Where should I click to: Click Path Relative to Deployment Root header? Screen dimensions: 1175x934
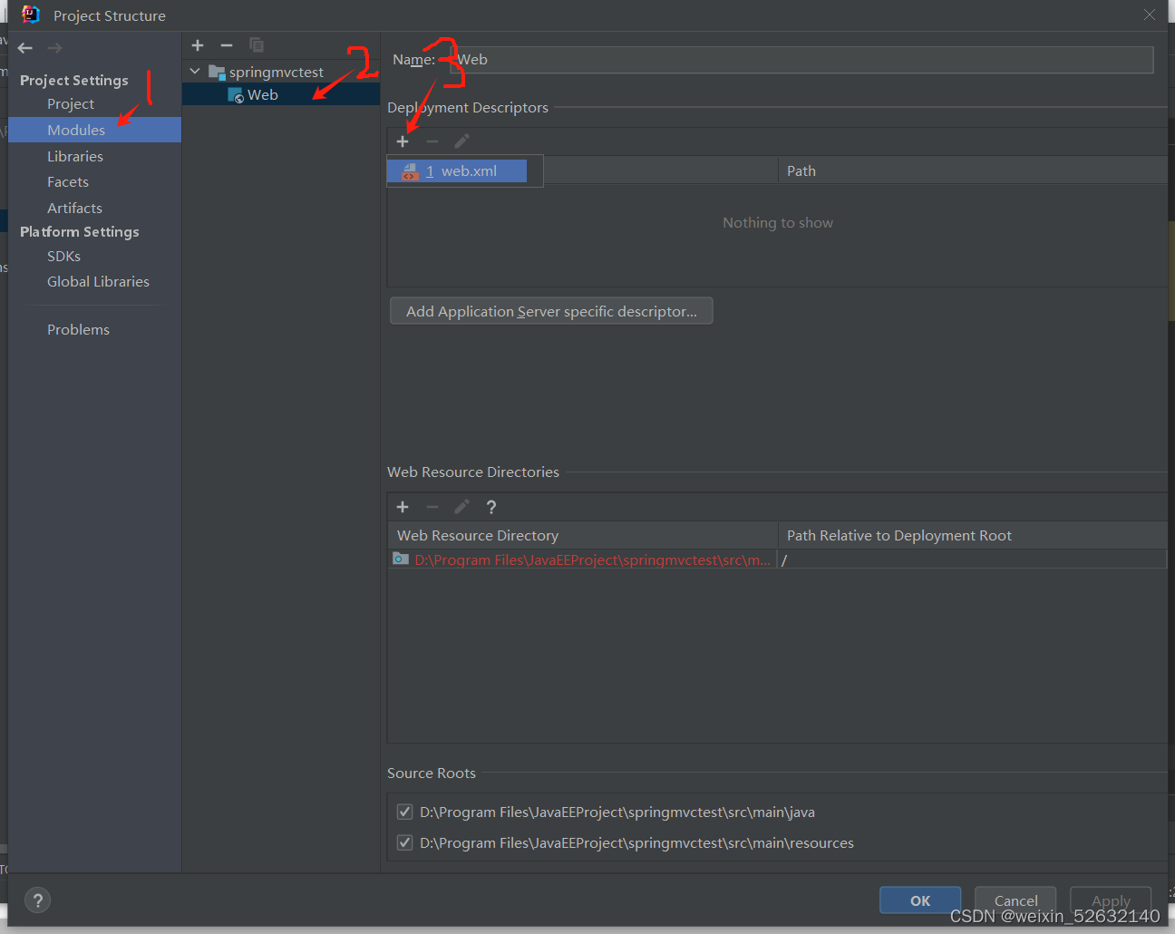click(x=973, y=535)
